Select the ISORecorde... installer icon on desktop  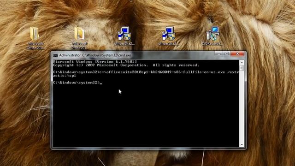pos(212,36)
